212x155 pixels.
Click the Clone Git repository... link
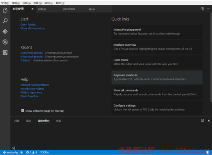(x=34, y=28)
